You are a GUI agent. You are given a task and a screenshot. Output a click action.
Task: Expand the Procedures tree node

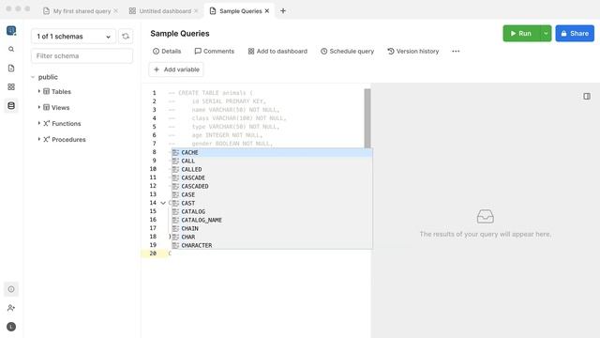39,139
